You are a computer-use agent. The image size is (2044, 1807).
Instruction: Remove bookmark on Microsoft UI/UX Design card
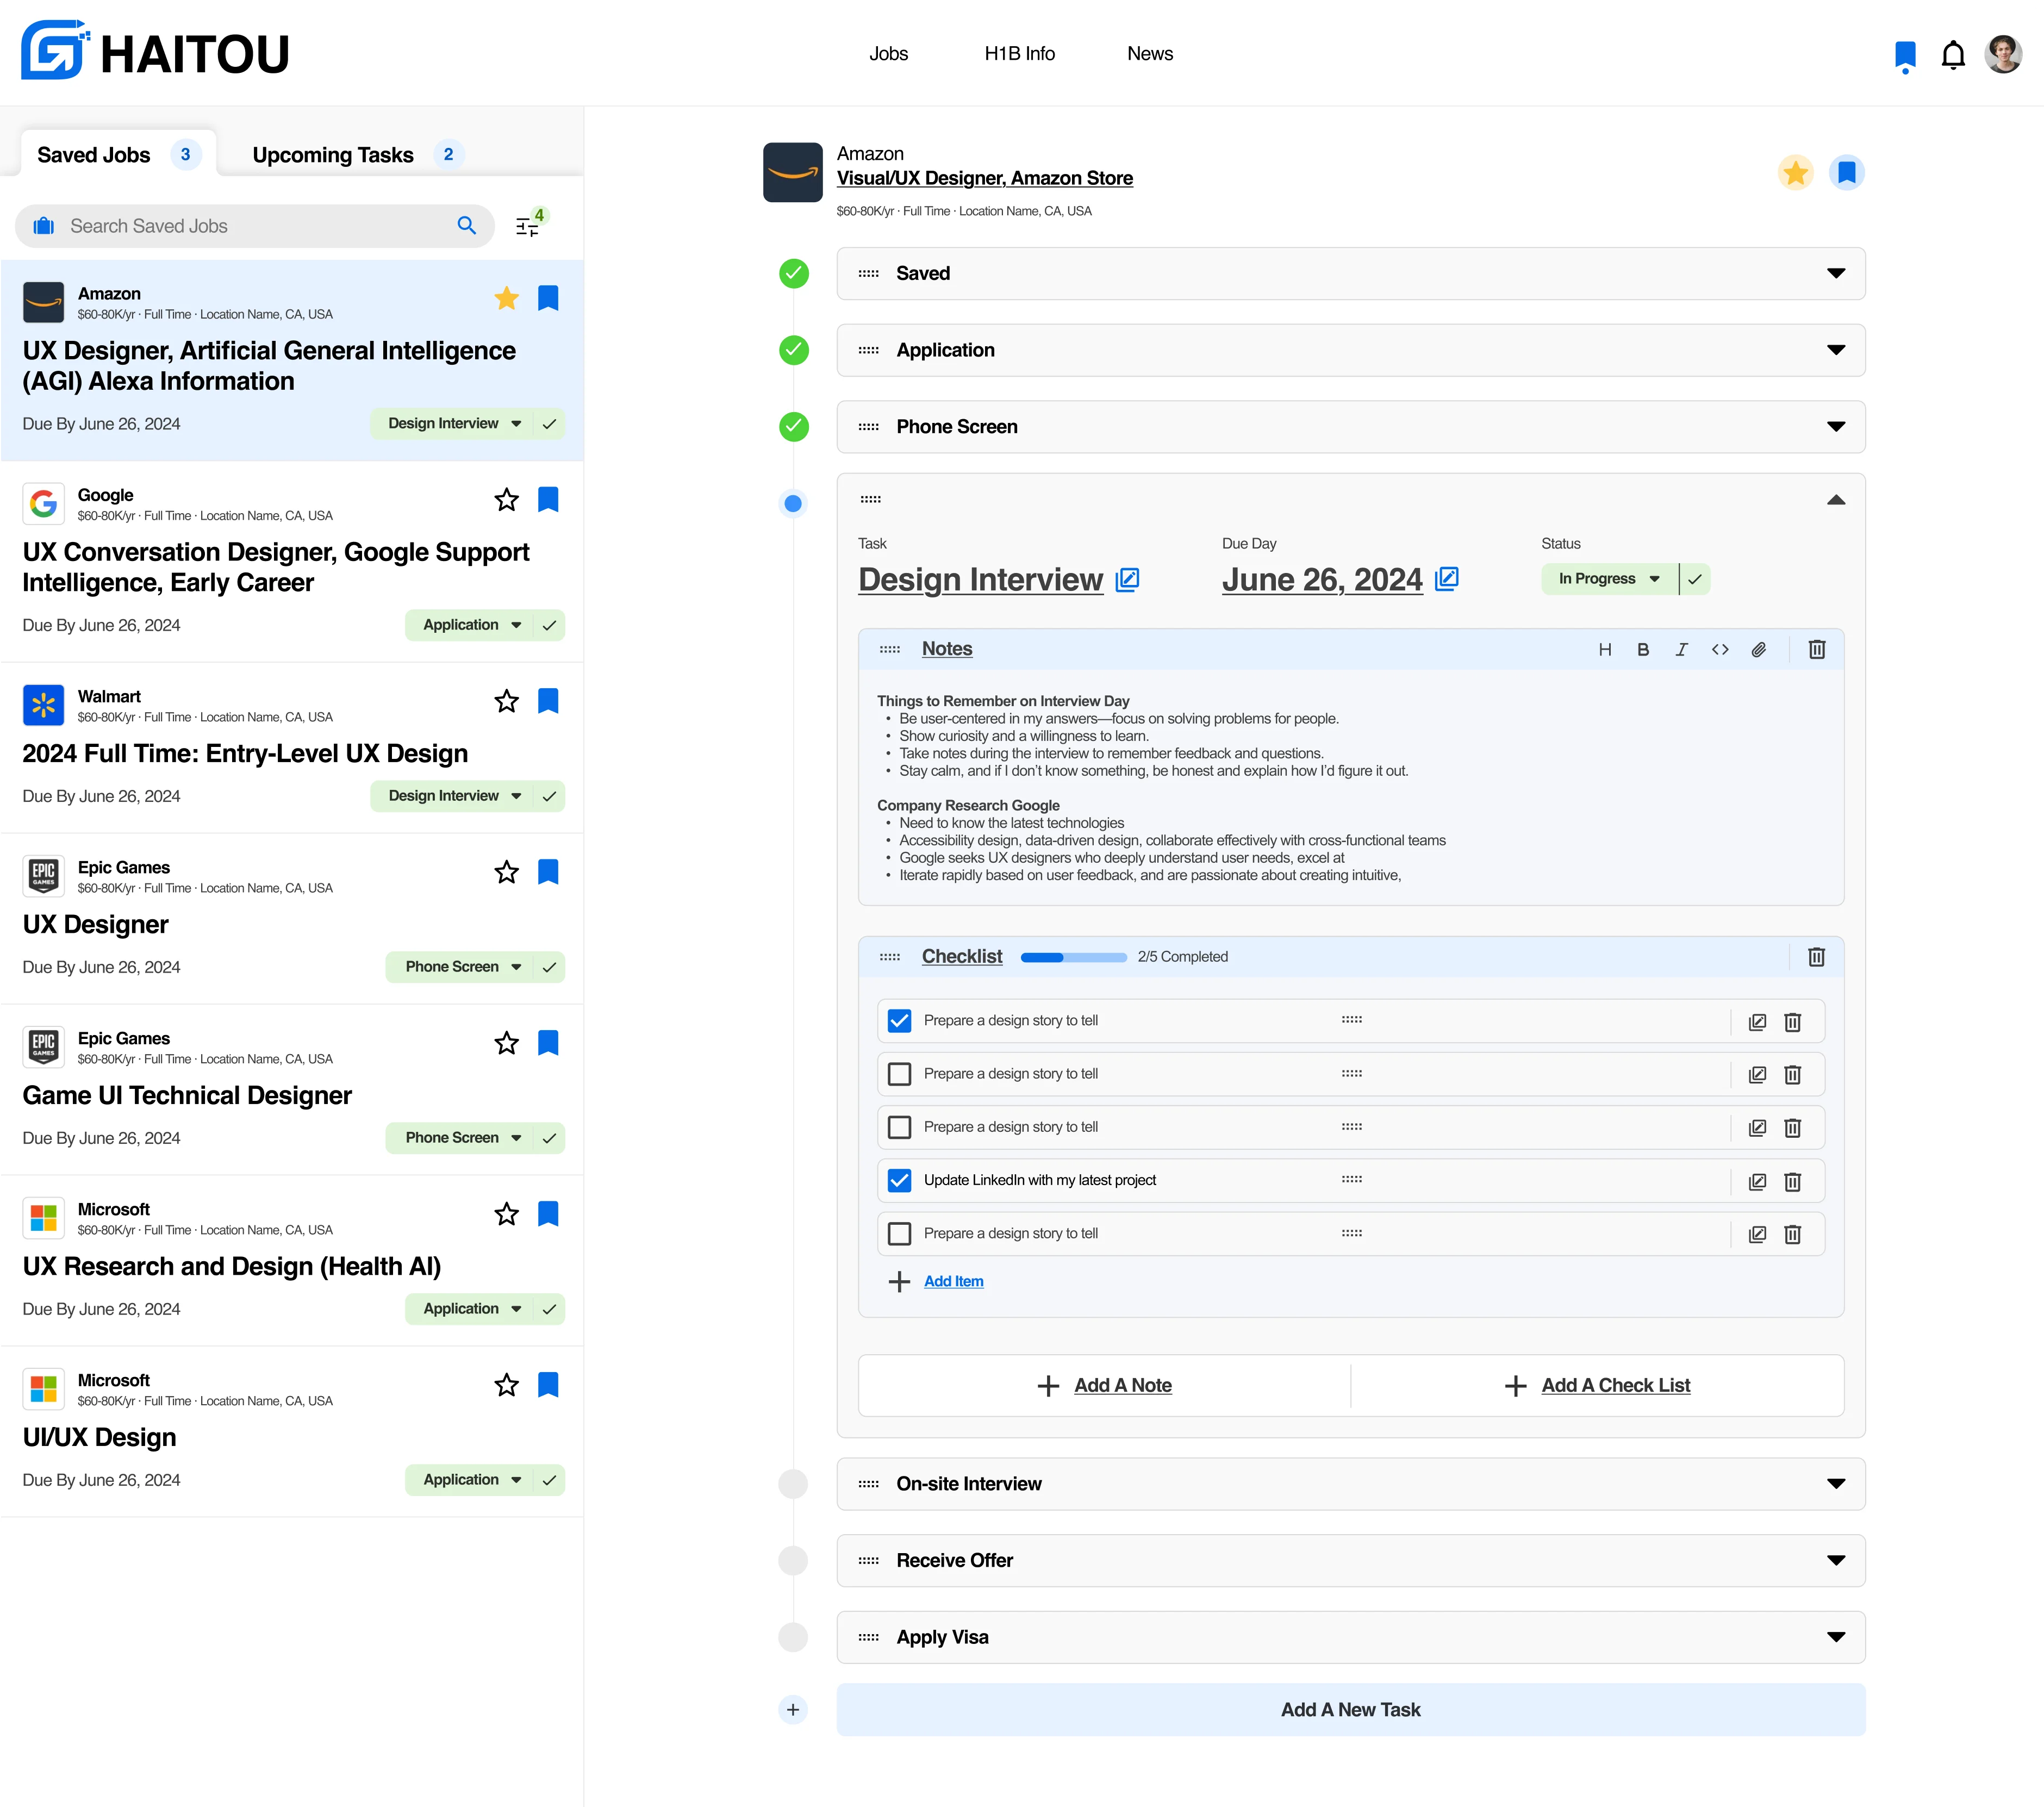548,1385
